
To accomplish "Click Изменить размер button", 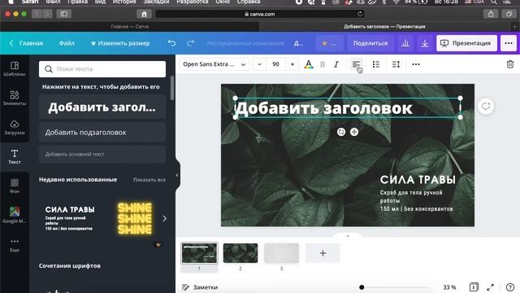I will (x=120, y=43).
